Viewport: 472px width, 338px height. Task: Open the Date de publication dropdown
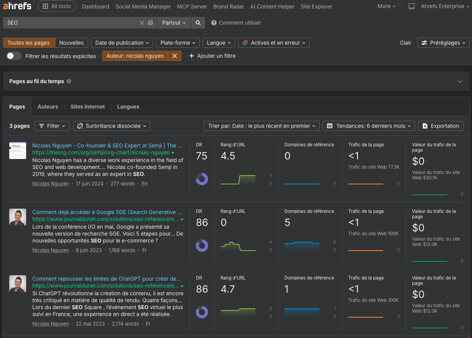(122, 43)
